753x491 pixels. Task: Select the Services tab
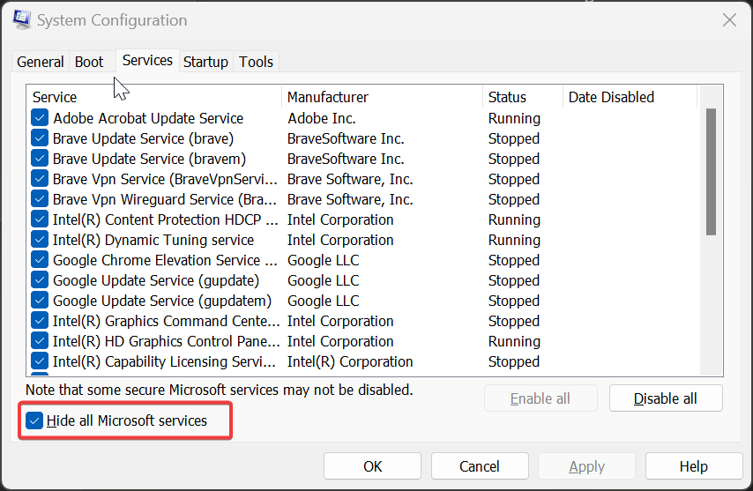147,61
